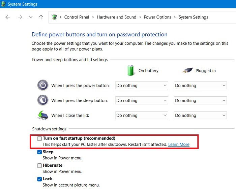Uncheck the Lock checkbox
236x189 pixels.
pos(40,179)
